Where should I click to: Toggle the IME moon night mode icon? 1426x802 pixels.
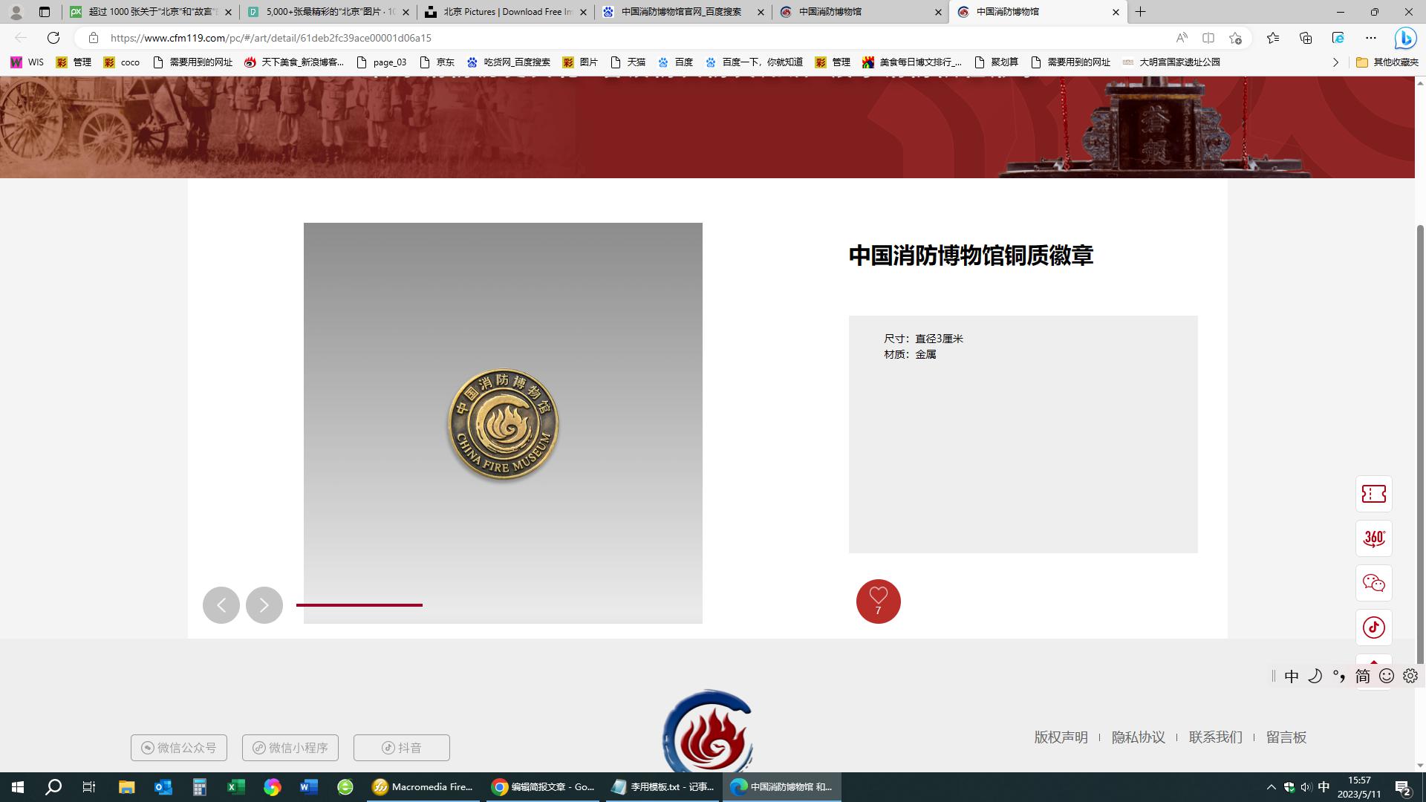[x=1315, y=676]
